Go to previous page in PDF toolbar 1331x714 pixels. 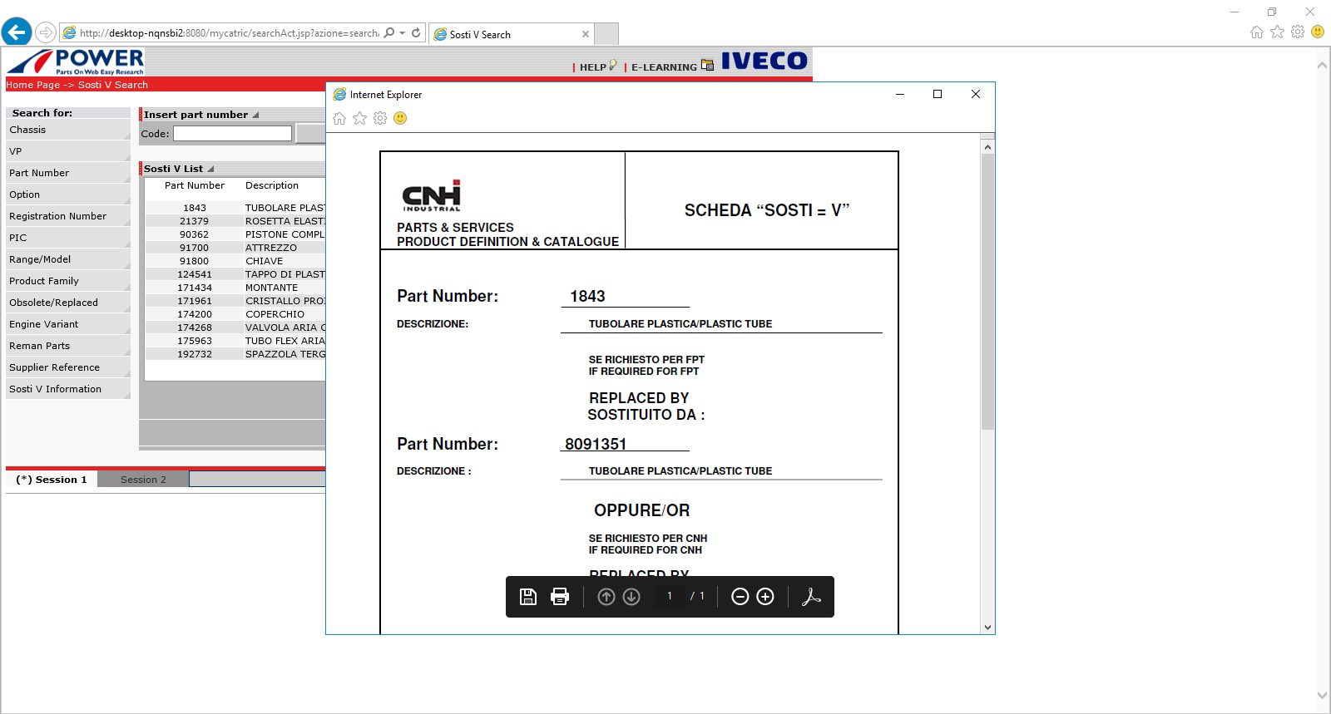[x=606, y=597]
